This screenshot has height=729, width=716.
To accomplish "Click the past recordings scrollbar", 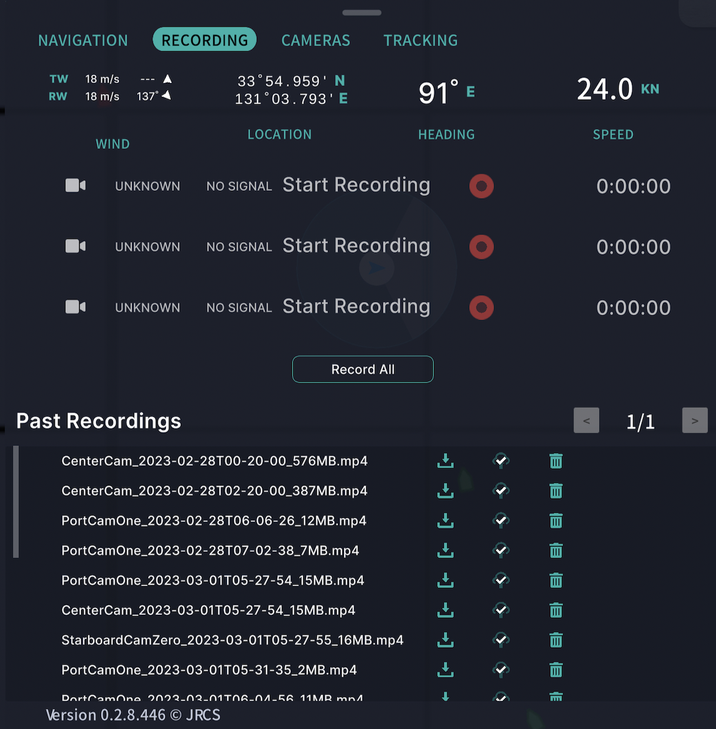I will click(x=16, y=501).
